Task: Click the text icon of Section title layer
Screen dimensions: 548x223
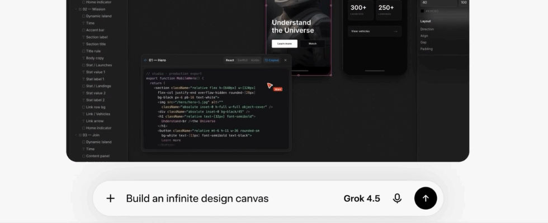Action: 83,44
